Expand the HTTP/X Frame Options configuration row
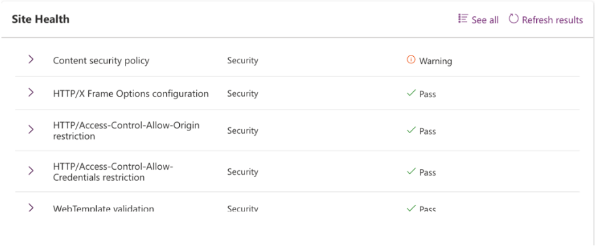The image size is (595, 248). 31,93
